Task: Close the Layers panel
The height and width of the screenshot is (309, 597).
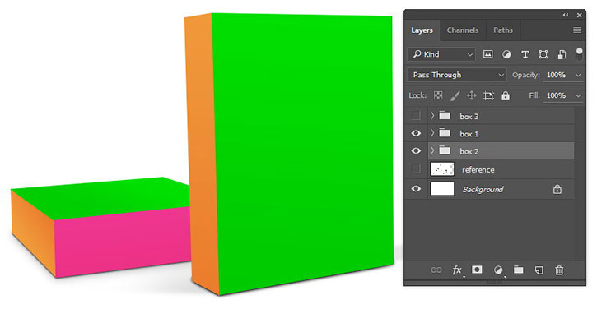Action: [x=579, y=15]
